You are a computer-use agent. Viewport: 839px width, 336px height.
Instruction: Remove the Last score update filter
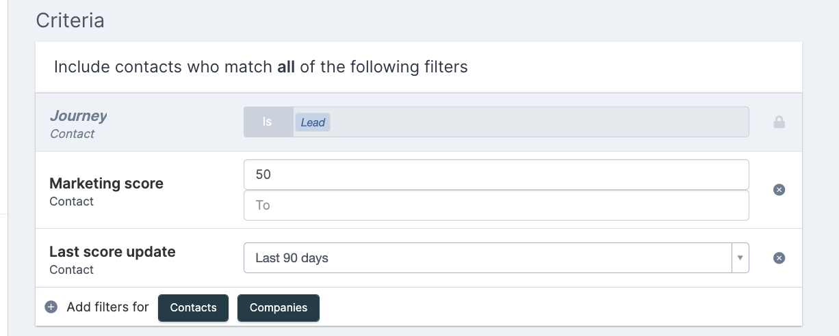click(x=779, y=258)
